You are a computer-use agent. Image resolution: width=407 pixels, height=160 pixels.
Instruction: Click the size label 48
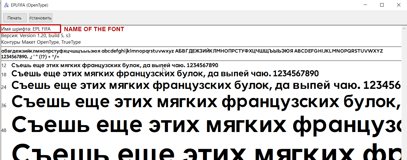click(x=4, y=130)
